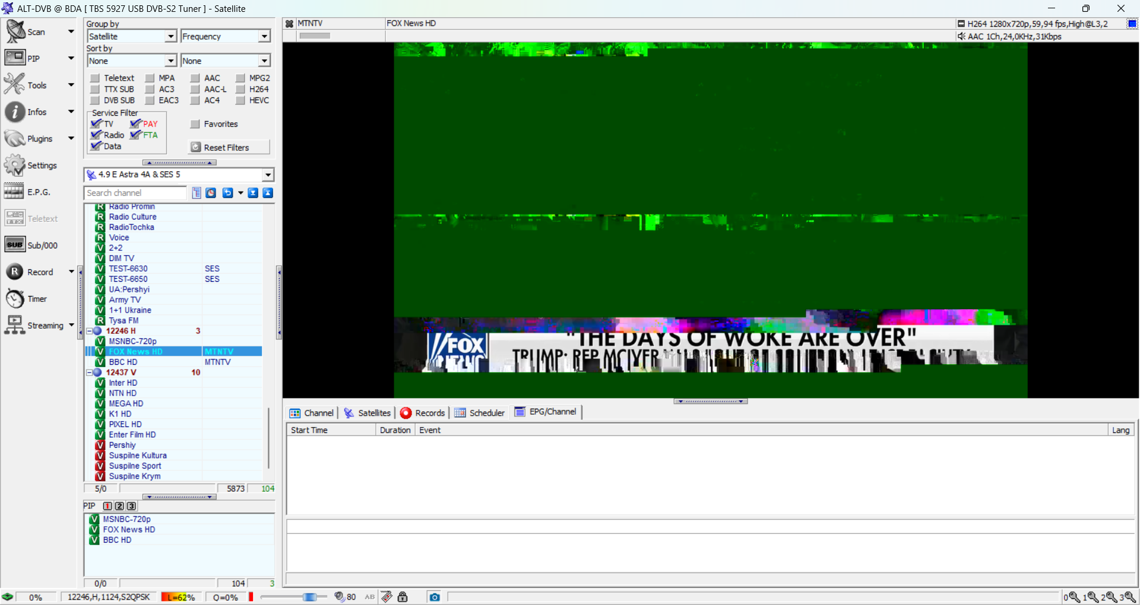This screenshot has height=605, width=1140.
Task: Click the blue undo arrow icon
Action: click(x=227, y=193)
